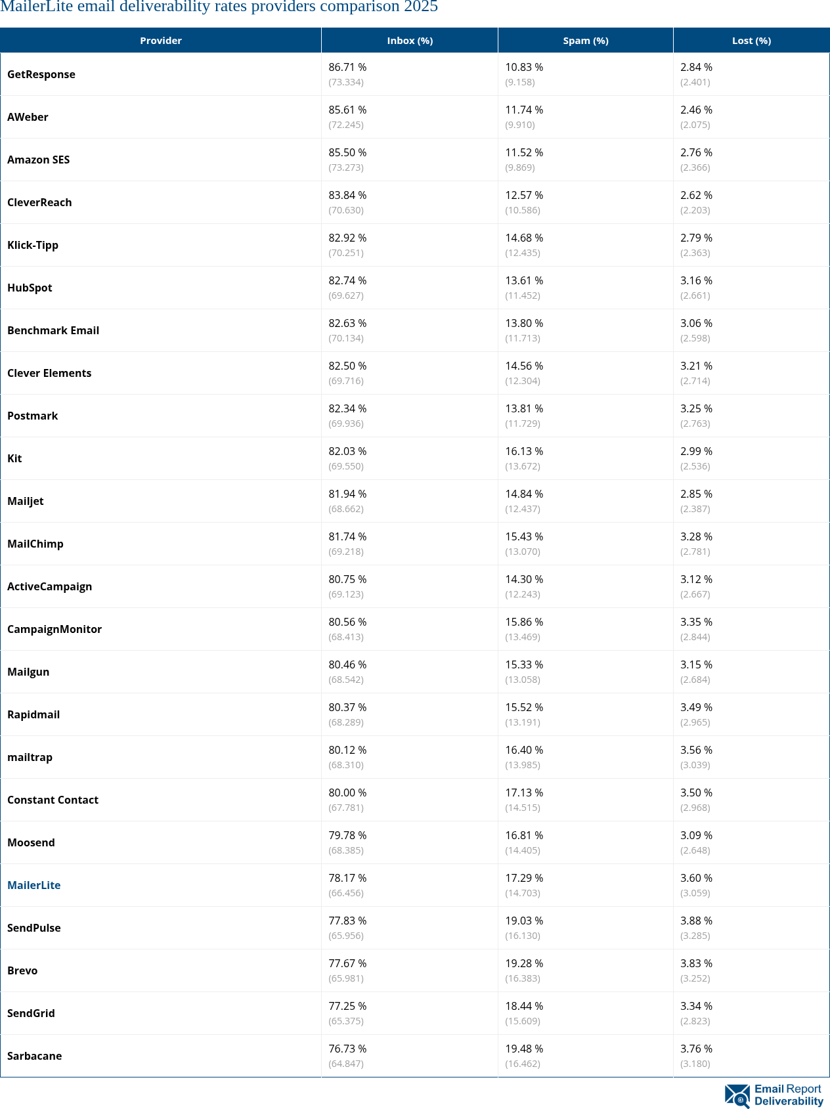830x1109 pixels.
Task: Select the Lost (%) column header
Action: [x=751, y=41]
